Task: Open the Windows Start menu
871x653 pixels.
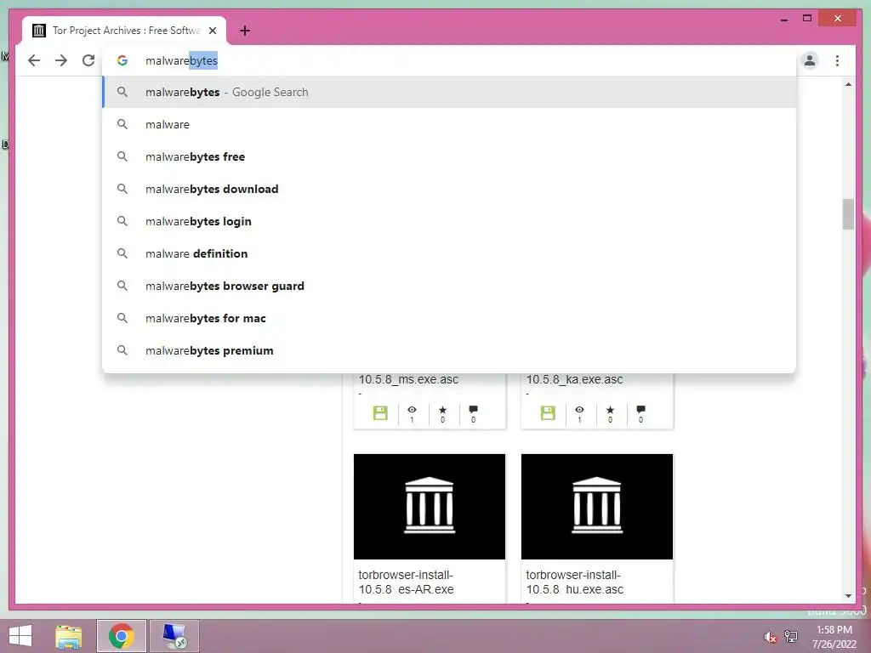Action: point(20,636)
